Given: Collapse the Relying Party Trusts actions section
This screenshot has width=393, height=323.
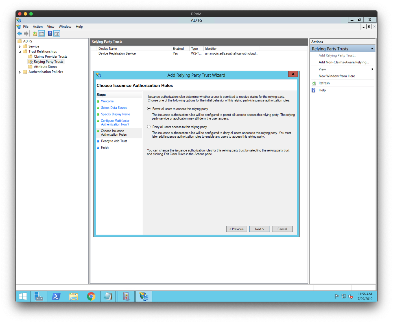Looking at the screenshot, I should coord(372,49).
